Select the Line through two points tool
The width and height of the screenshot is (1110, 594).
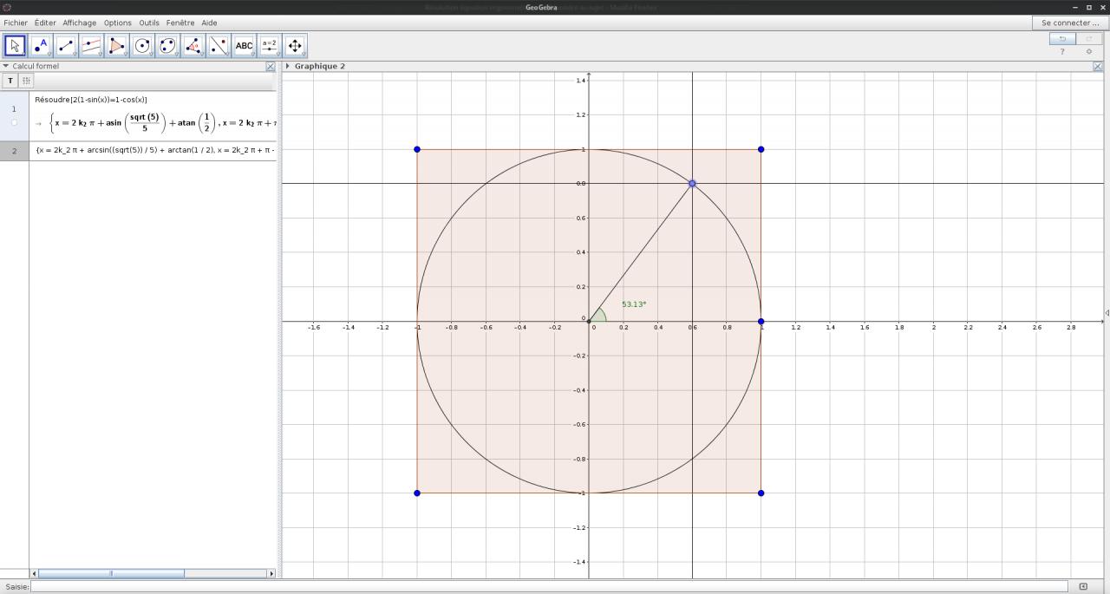pos(66,46)
